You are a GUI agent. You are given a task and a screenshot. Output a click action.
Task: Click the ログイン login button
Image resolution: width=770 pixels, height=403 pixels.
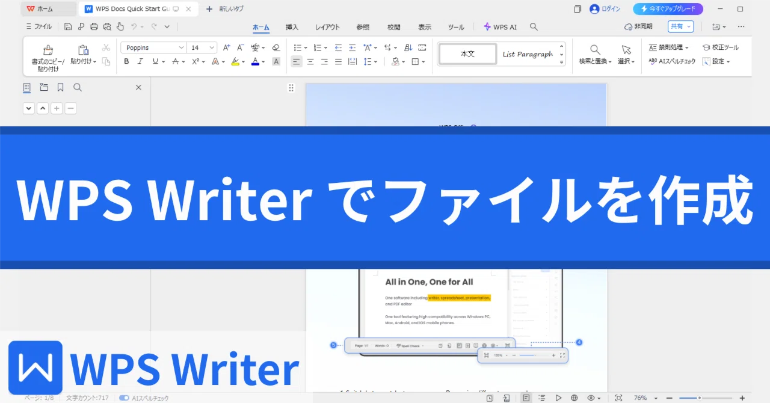tap(605, 9)
